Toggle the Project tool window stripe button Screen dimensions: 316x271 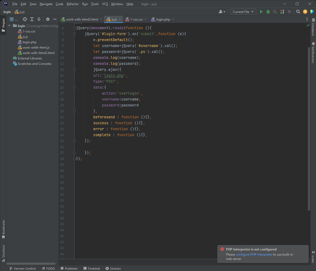(x=3, y=25)
